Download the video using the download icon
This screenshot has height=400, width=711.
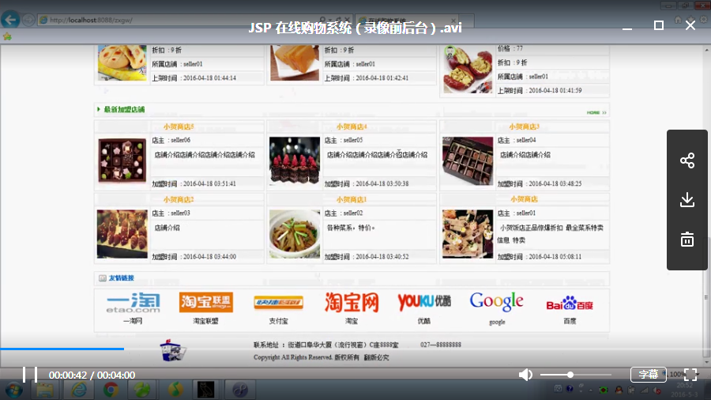tap(687, 200)
